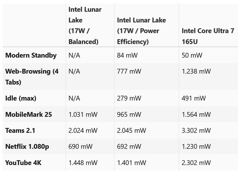Select the Teams 2.1 row label
Screen dimensions: 238x172
coord(20,130)
